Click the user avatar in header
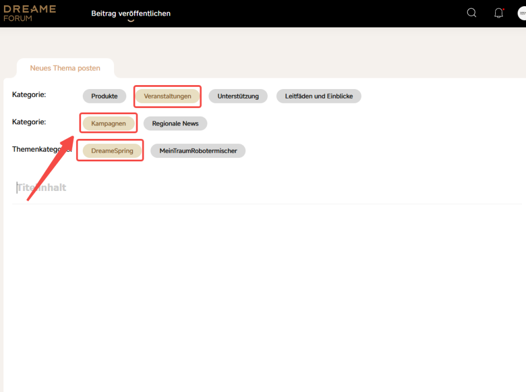 click(x=522, y=13)
